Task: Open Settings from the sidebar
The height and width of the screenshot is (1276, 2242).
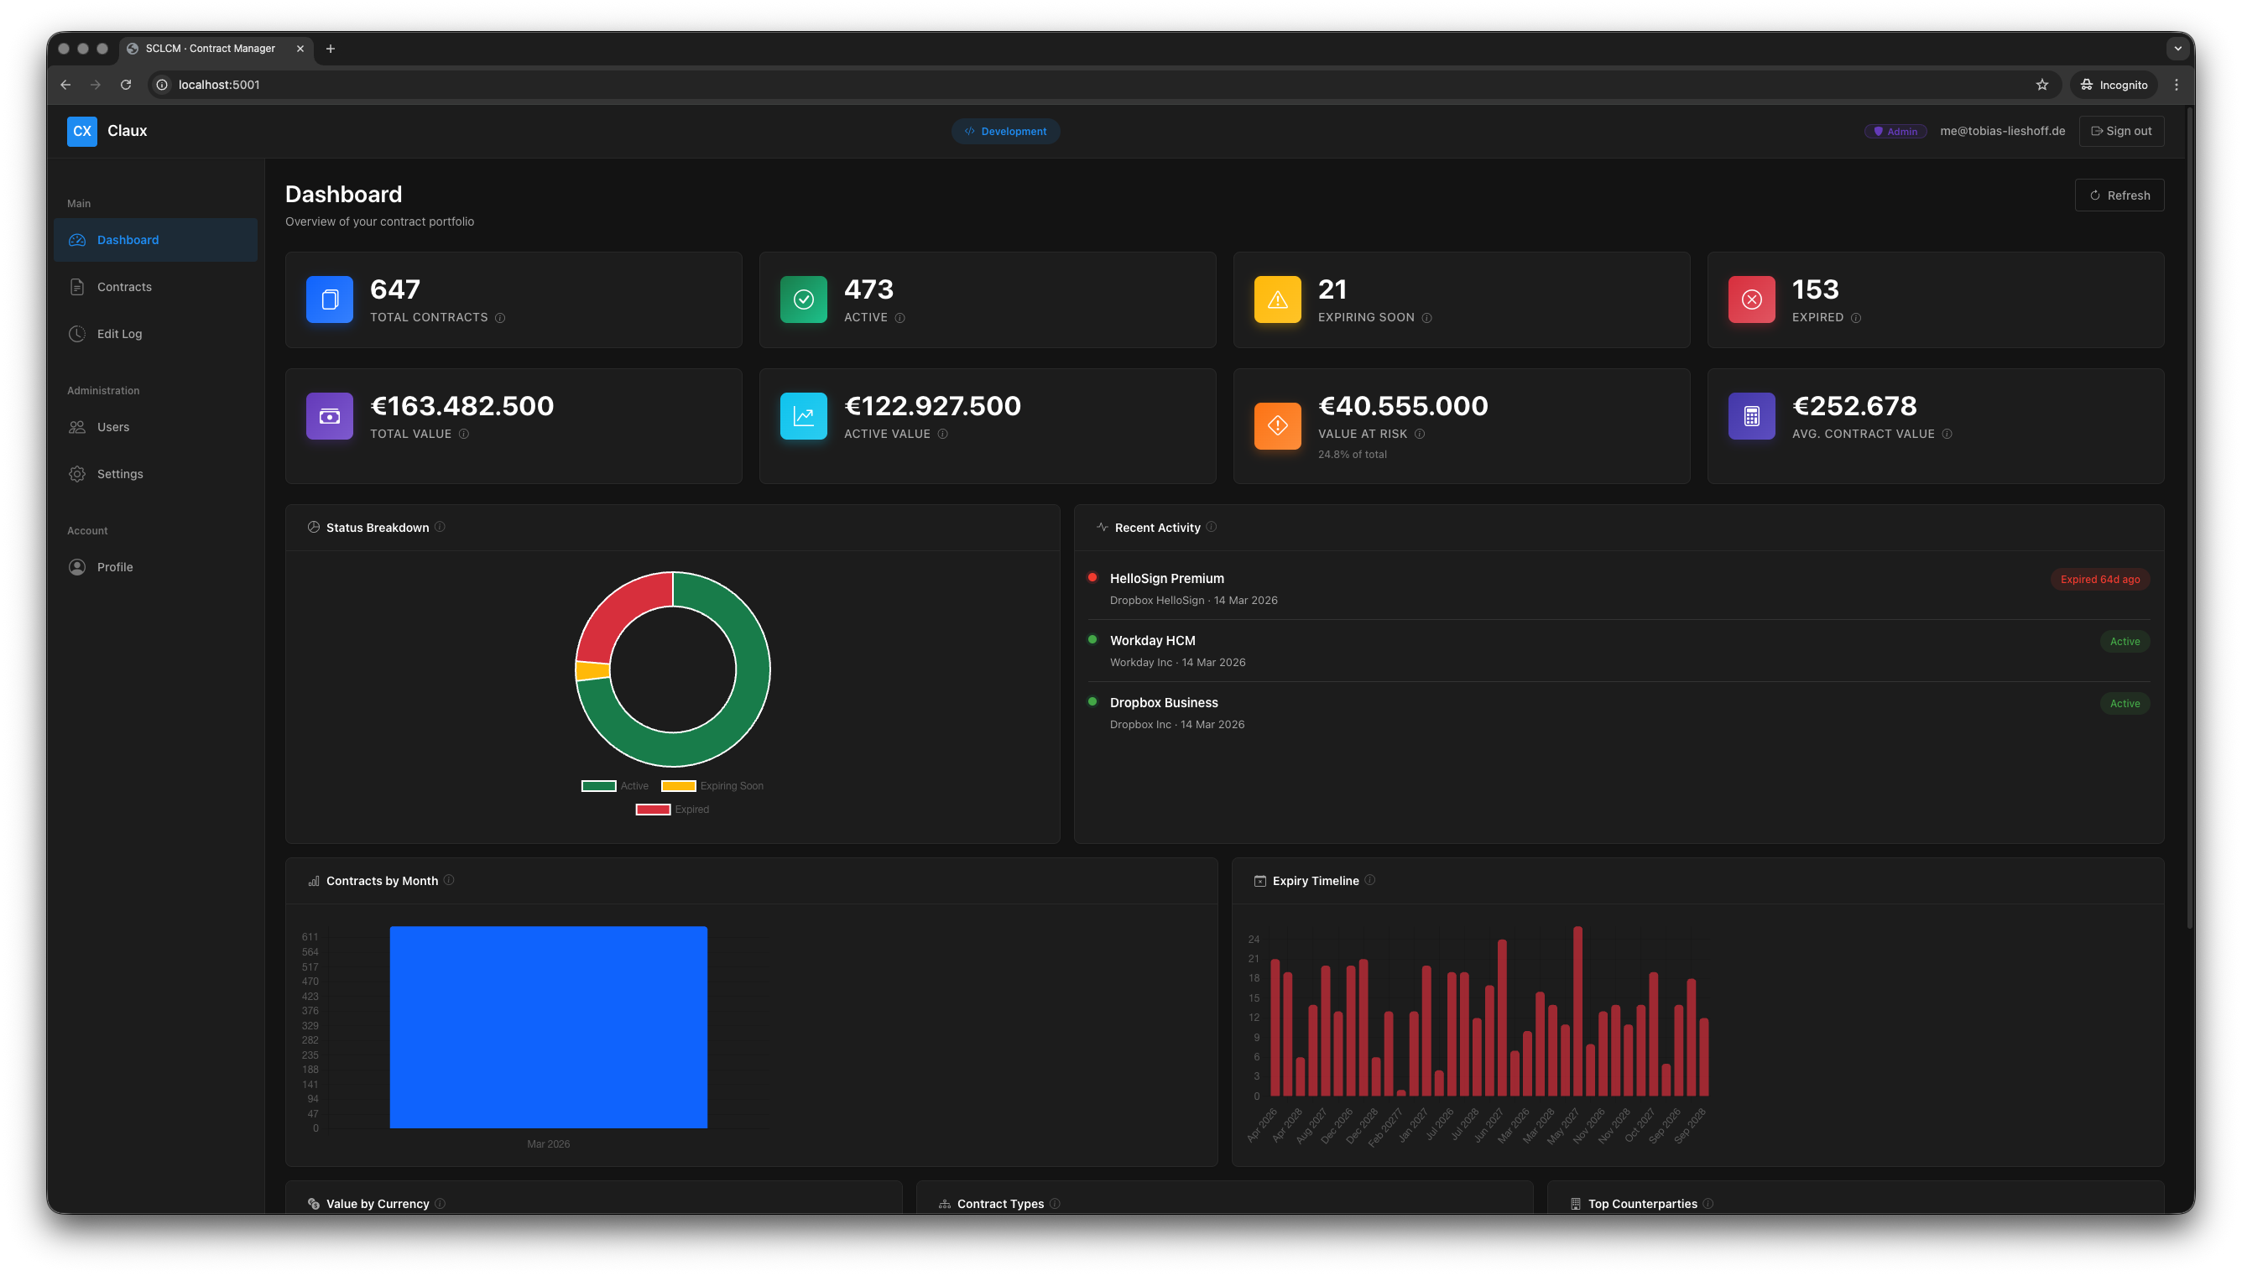Action: click(119, 473)
